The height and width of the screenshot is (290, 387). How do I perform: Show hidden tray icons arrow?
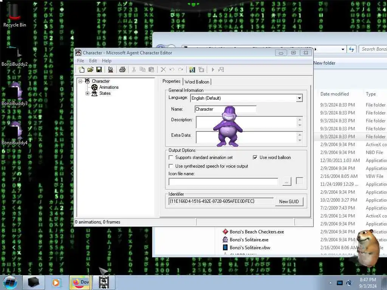[330, 283]
